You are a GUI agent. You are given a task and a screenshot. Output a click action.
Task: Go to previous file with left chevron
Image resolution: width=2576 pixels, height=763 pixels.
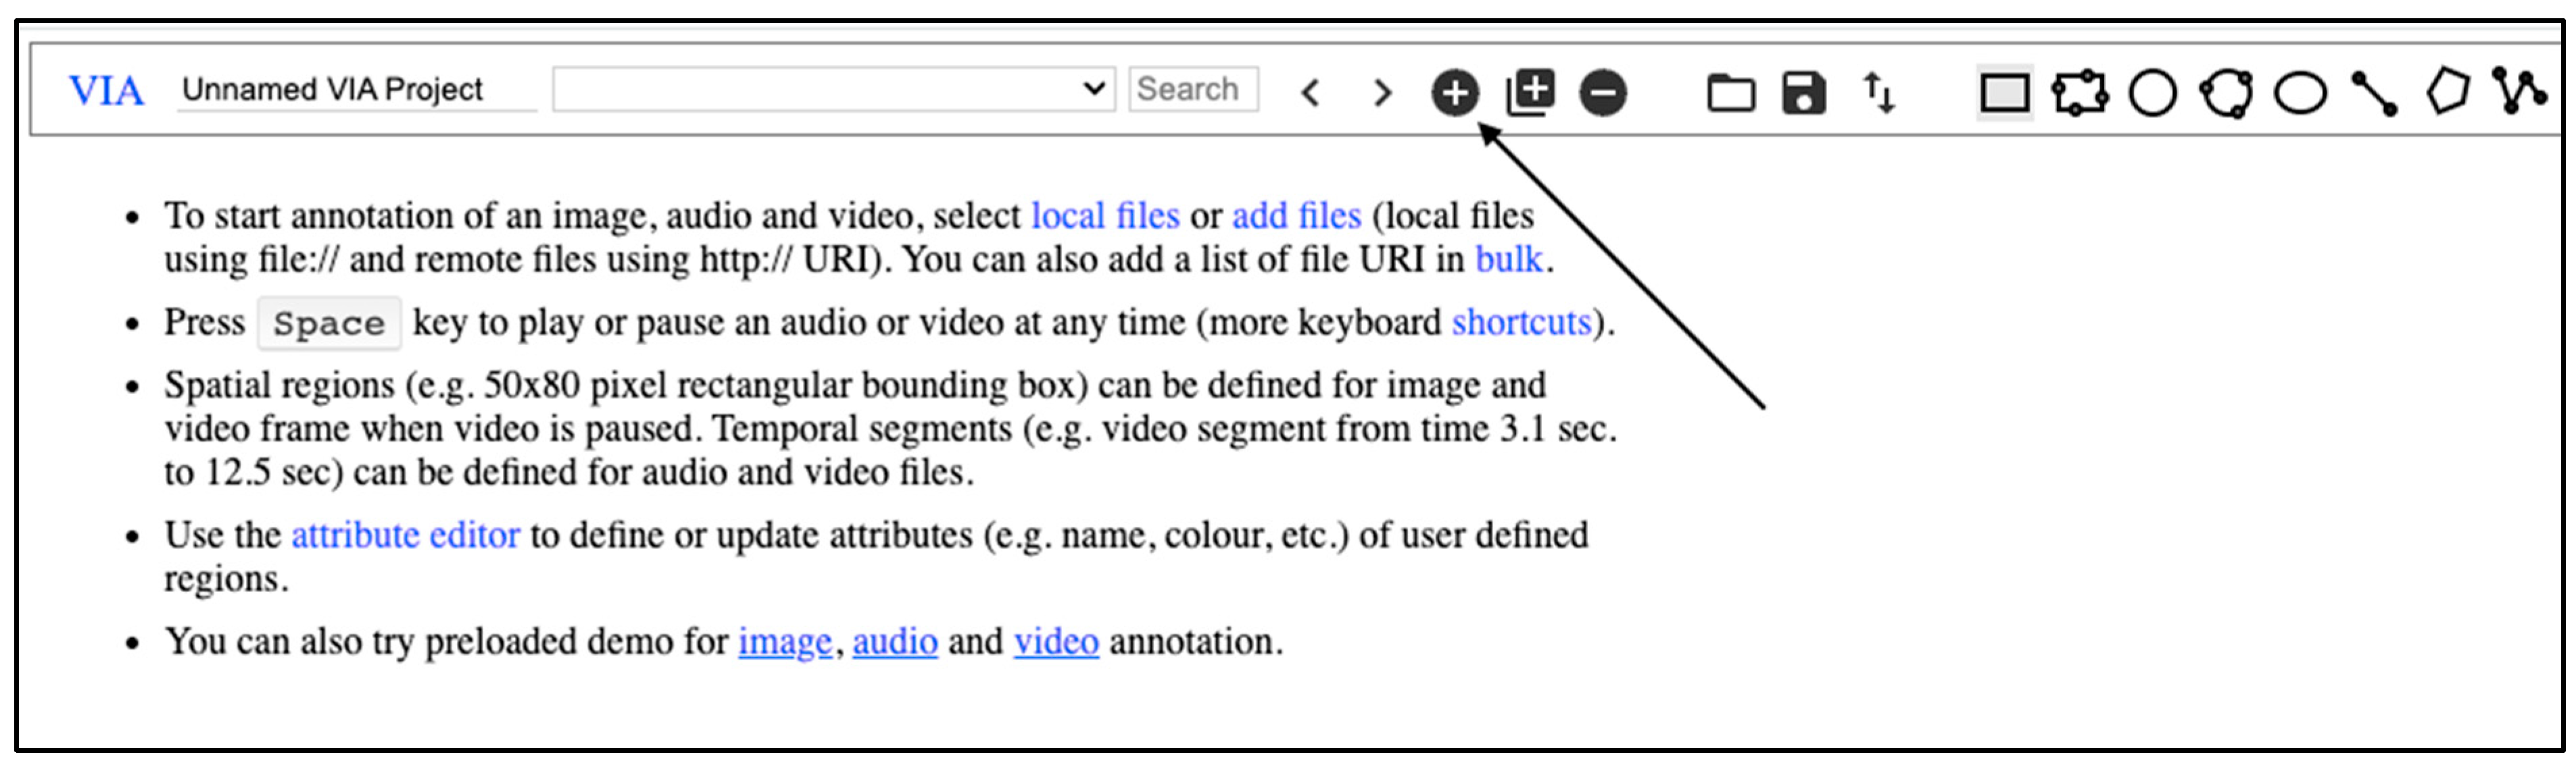1310,93
